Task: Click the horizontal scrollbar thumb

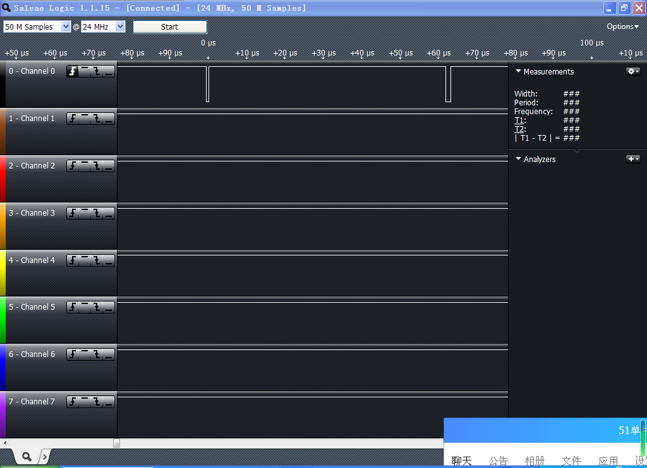Action: coord(117,443)
